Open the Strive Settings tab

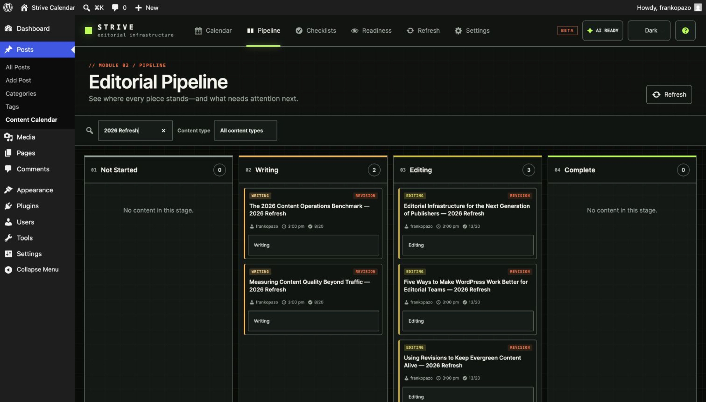pos(472,31)
